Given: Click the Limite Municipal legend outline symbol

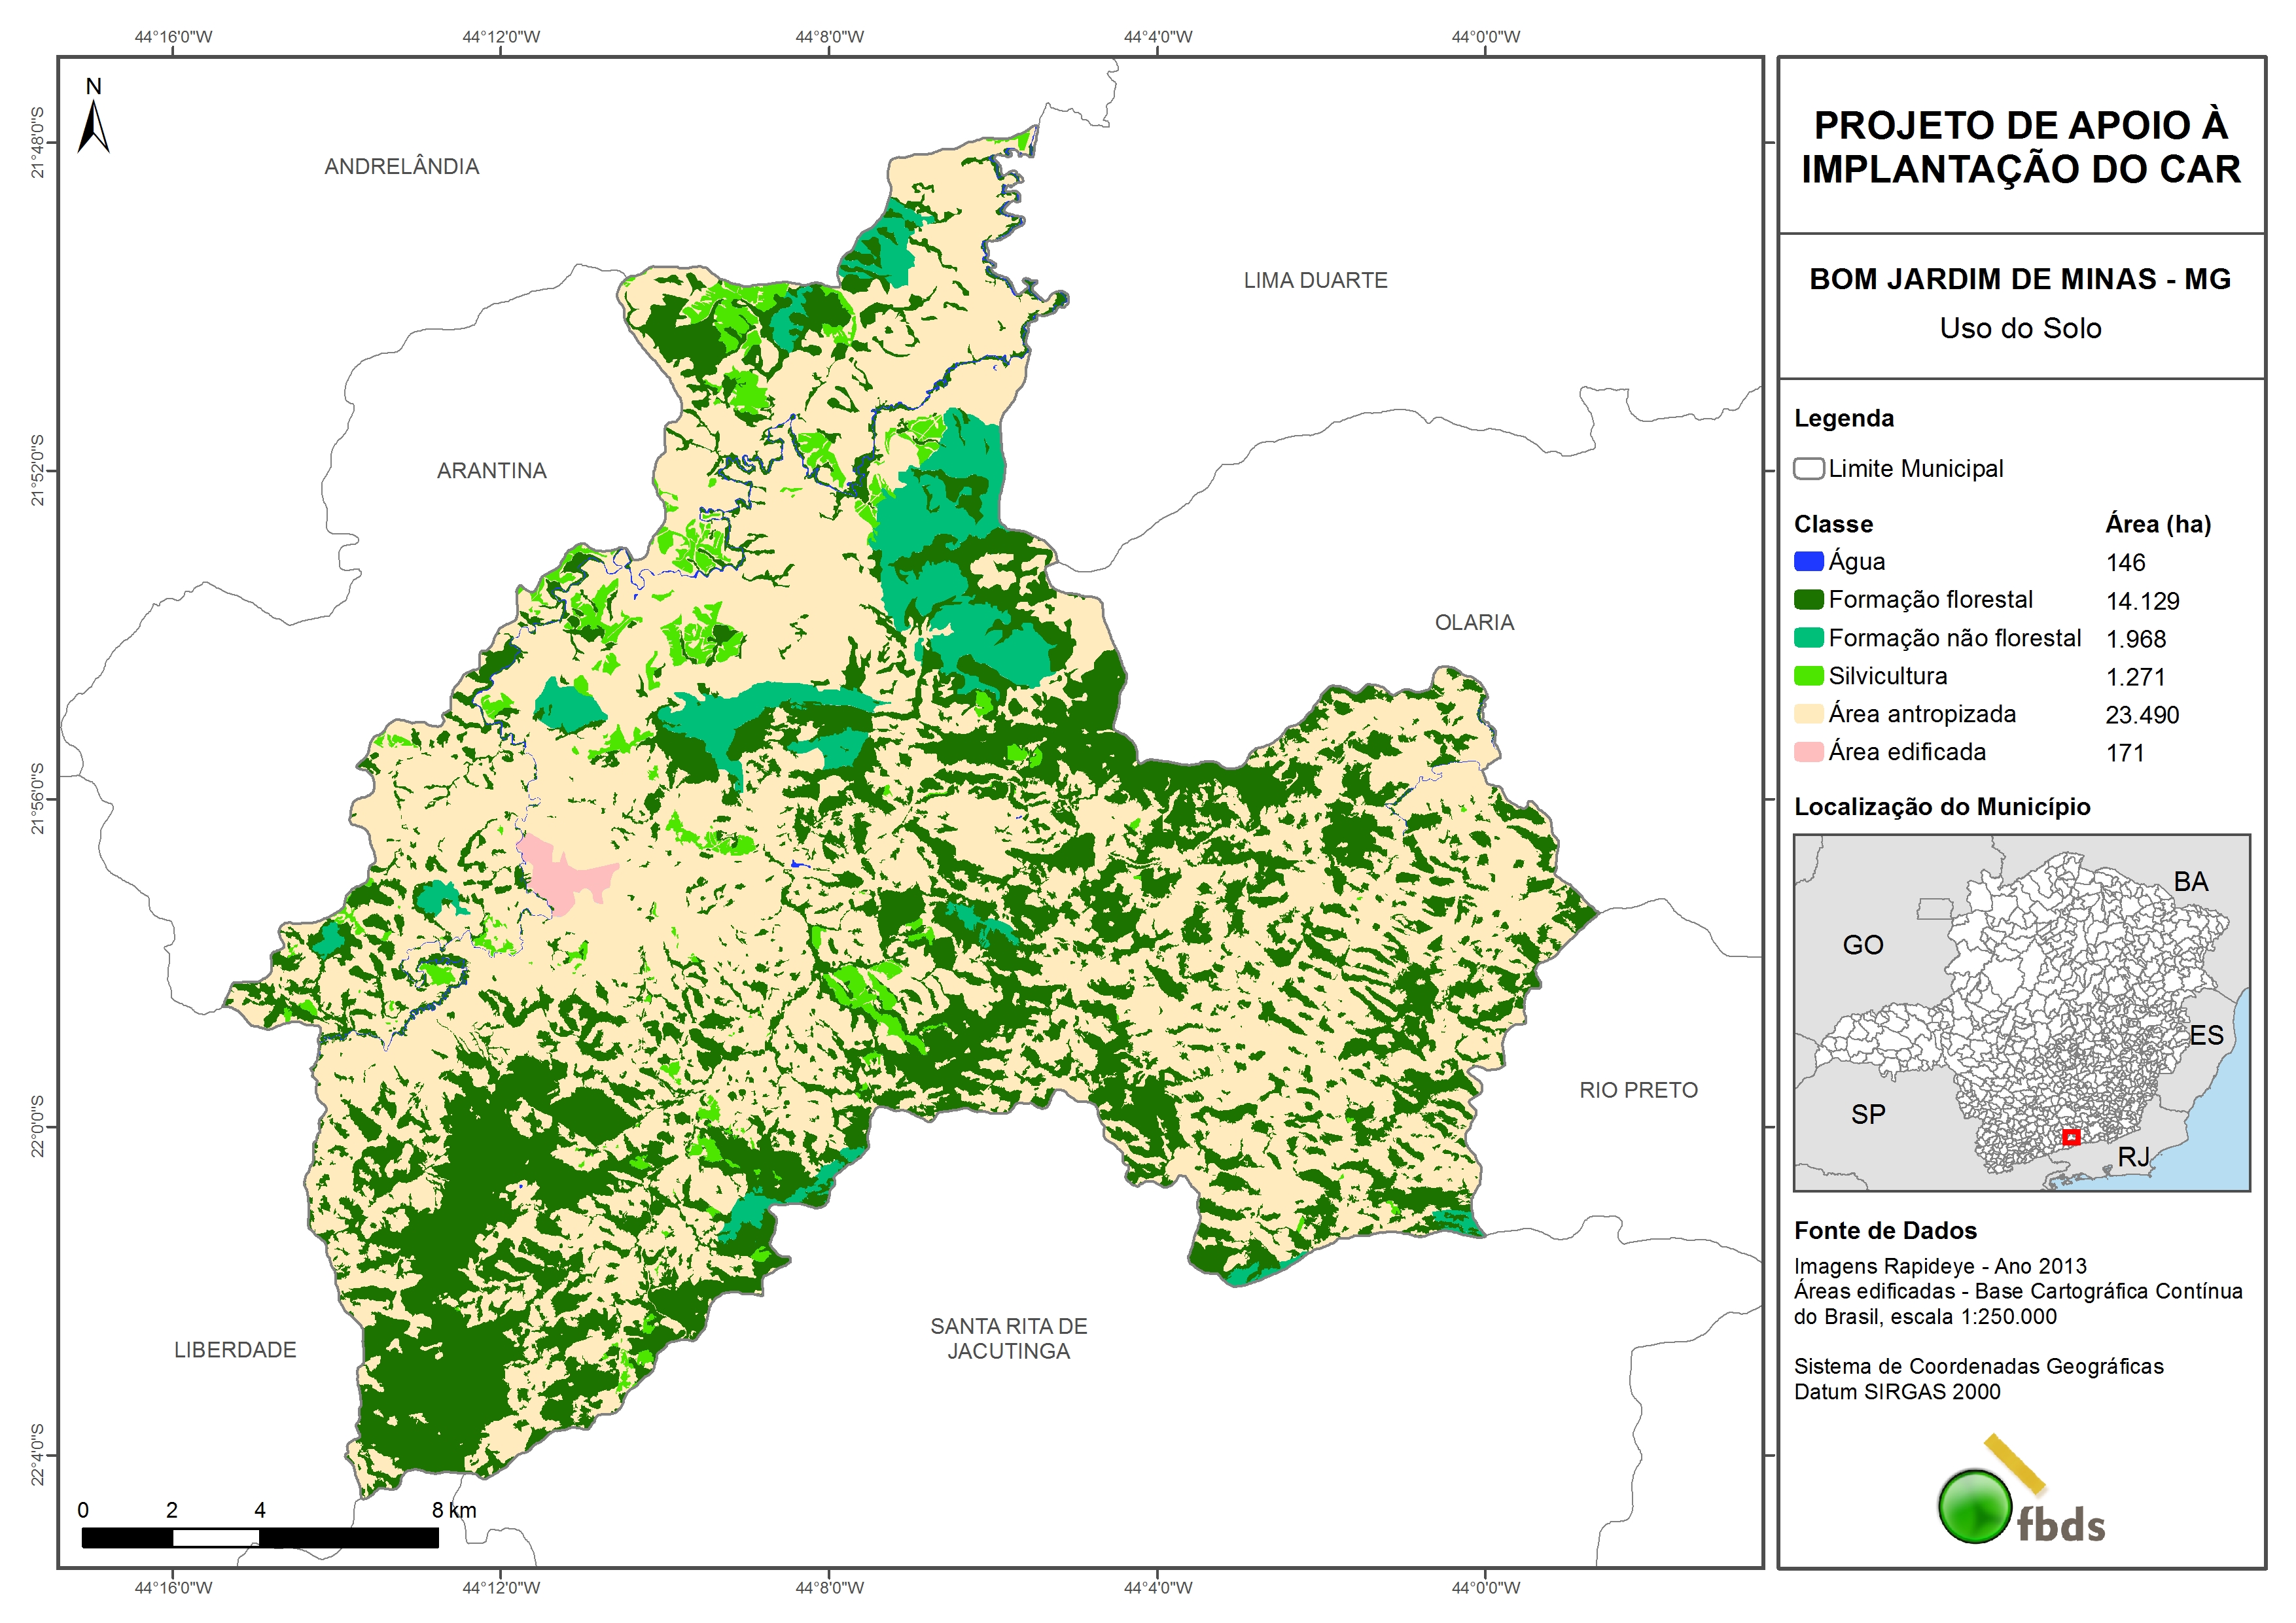Looking at the screenshot, I should [x=1808, y=469].
